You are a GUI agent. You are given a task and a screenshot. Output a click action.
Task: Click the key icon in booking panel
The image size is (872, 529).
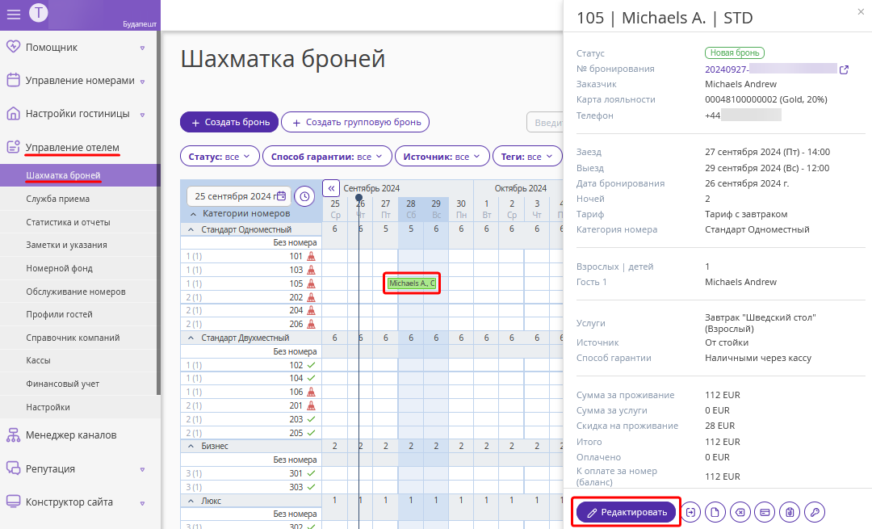pyautogui.click(x=815, y=512)
